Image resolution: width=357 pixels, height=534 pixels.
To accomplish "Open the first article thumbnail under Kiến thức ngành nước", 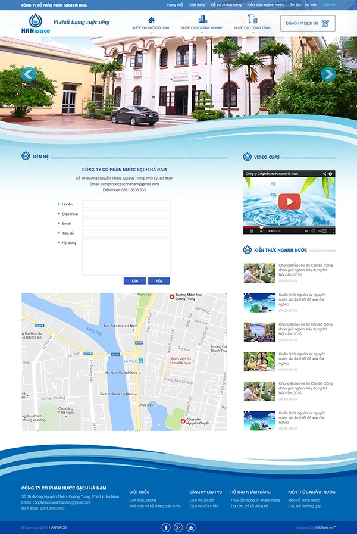I will (x=259, y=273).
